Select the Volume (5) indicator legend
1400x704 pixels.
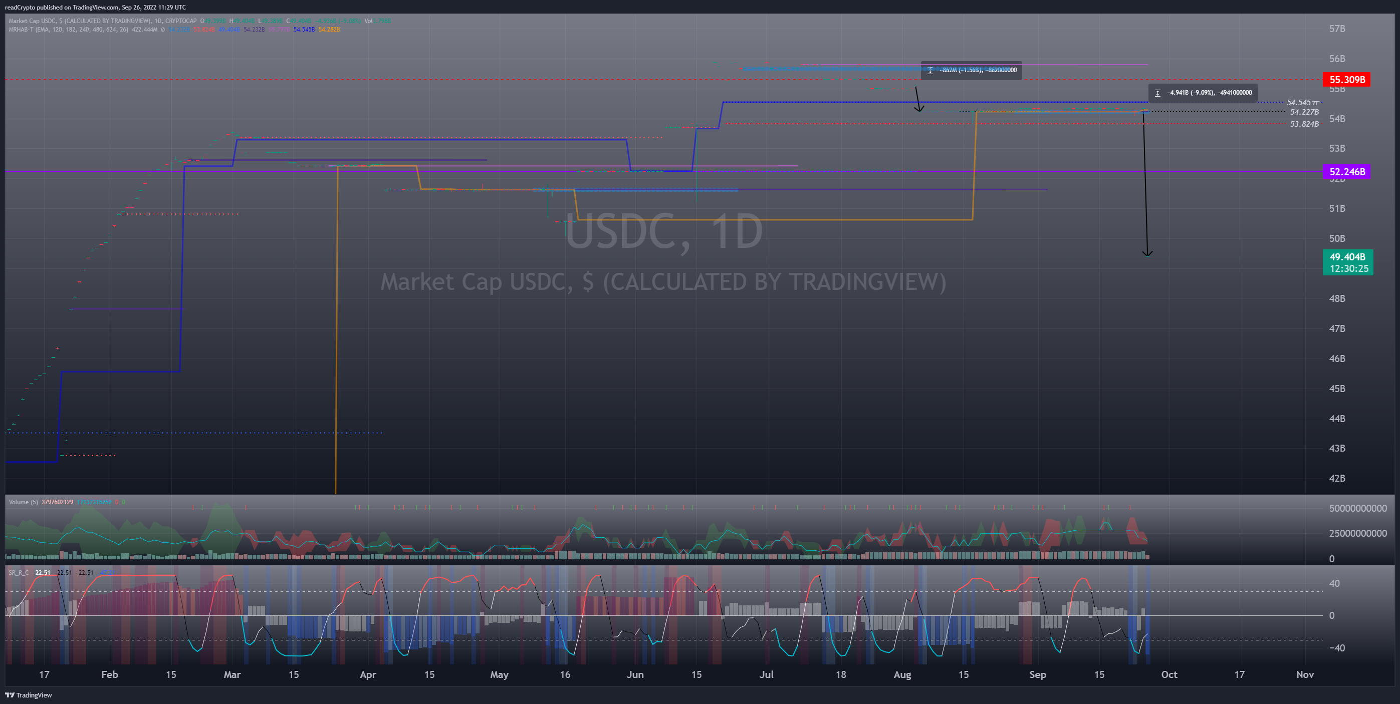click(x=24, y=502)
